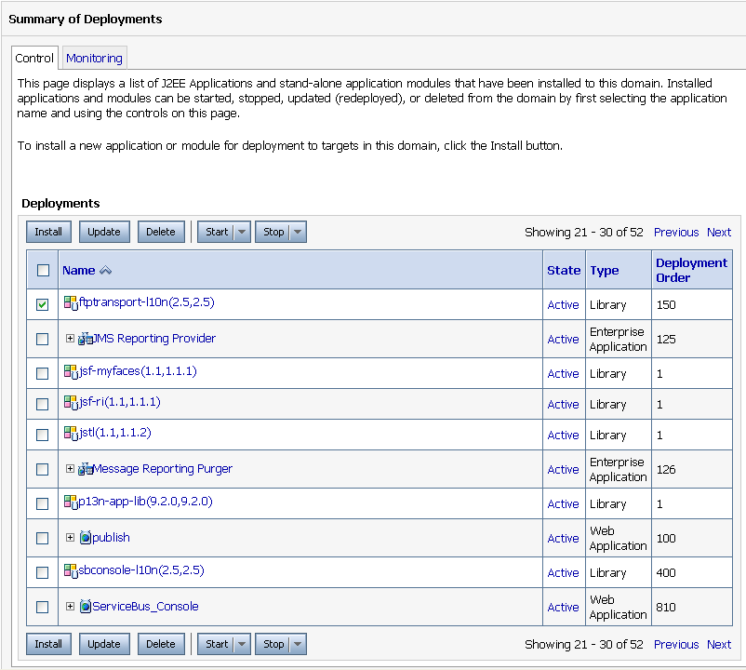746x670 pixels.
Task: Open the JMS Reporting Provider deployment link
Action: (x=154, y=339)
